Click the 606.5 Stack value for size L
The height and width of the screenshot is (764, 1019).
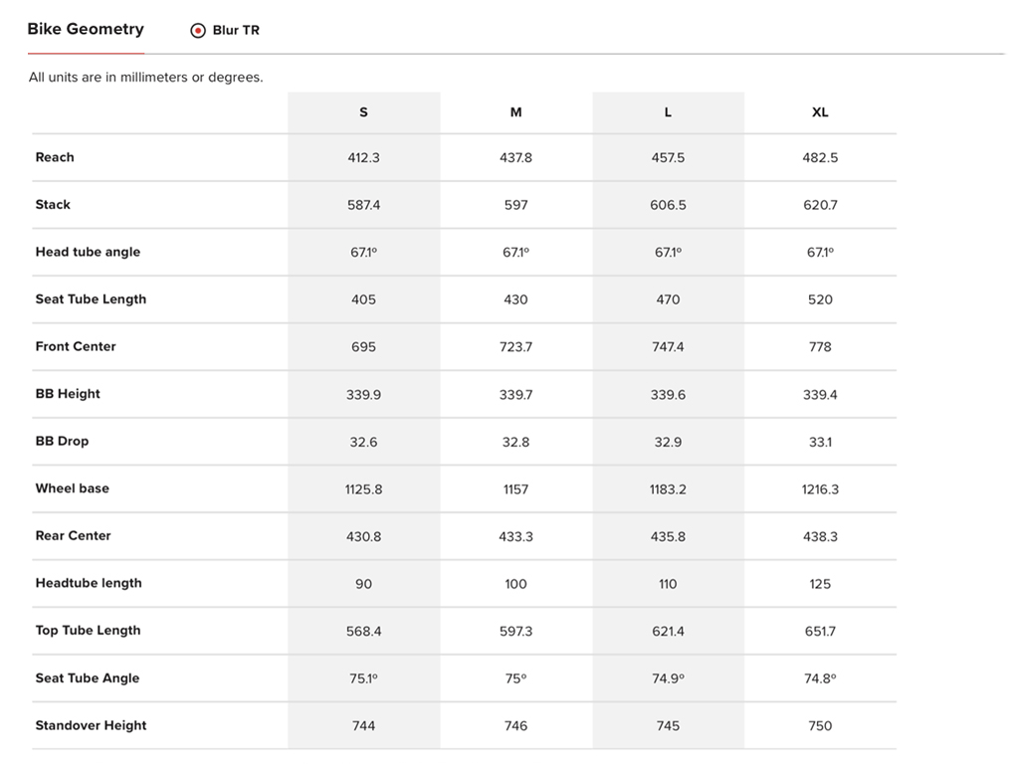click(668, 205)
